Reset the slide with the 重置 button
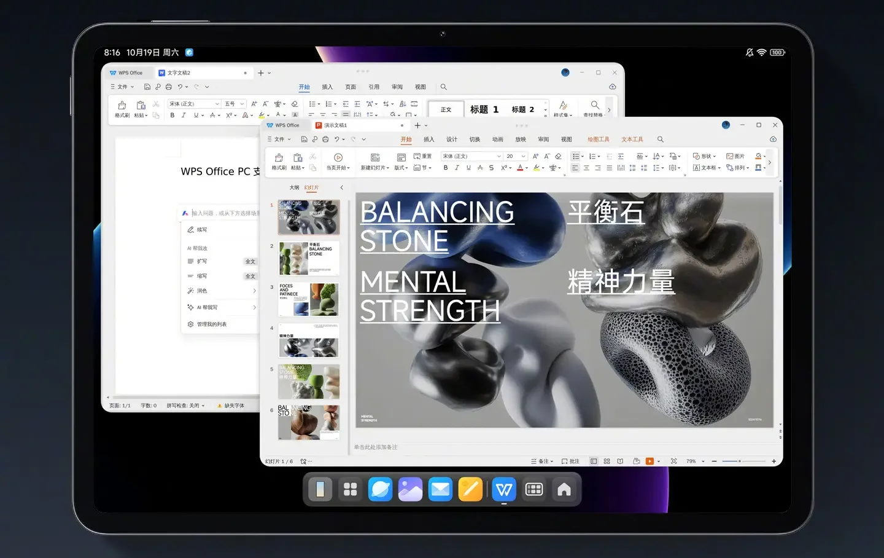The image size is (884, 558). 423,156
